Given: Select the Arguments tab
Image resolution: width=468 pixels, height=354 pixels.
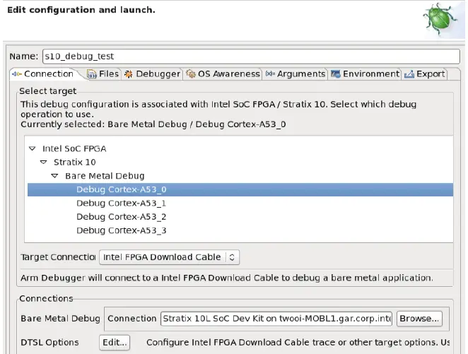Looking at the screenshot, I should 296,73.
